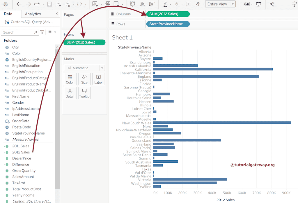Collapse the Data side pane

click(57, 14)
